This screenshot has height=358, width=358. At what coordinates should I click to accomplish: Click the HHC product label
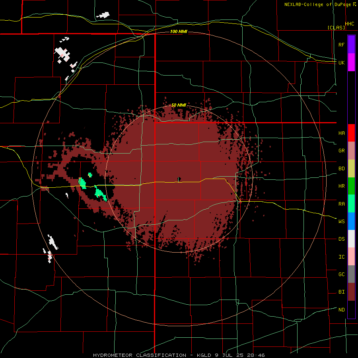350,24
